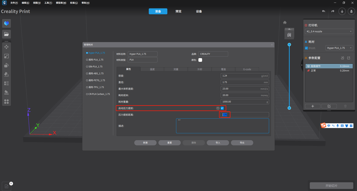The height and width of the screenshot is (191, 357).
Task: Open the 工具(T) menu
Action: (48, 3)
